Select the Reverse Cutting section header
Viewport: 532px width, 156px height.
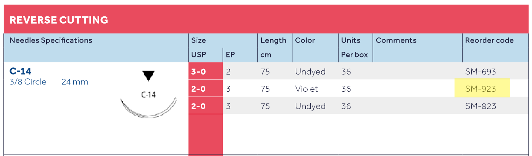tap(59, 20)
